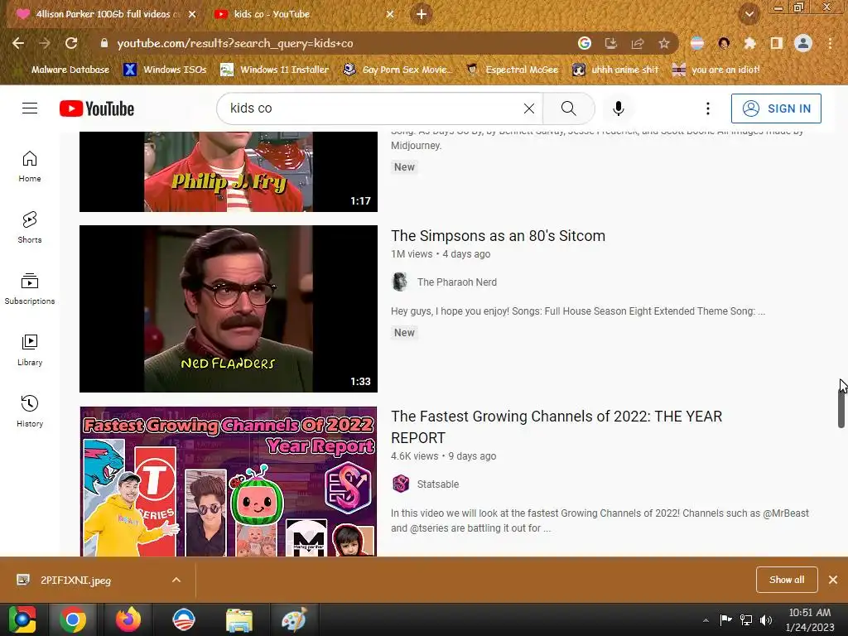
Task: Visit the Statsable channel
Action: point(437,484)
